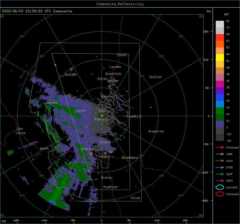Click the HighRiver label

tap(110, 187)
